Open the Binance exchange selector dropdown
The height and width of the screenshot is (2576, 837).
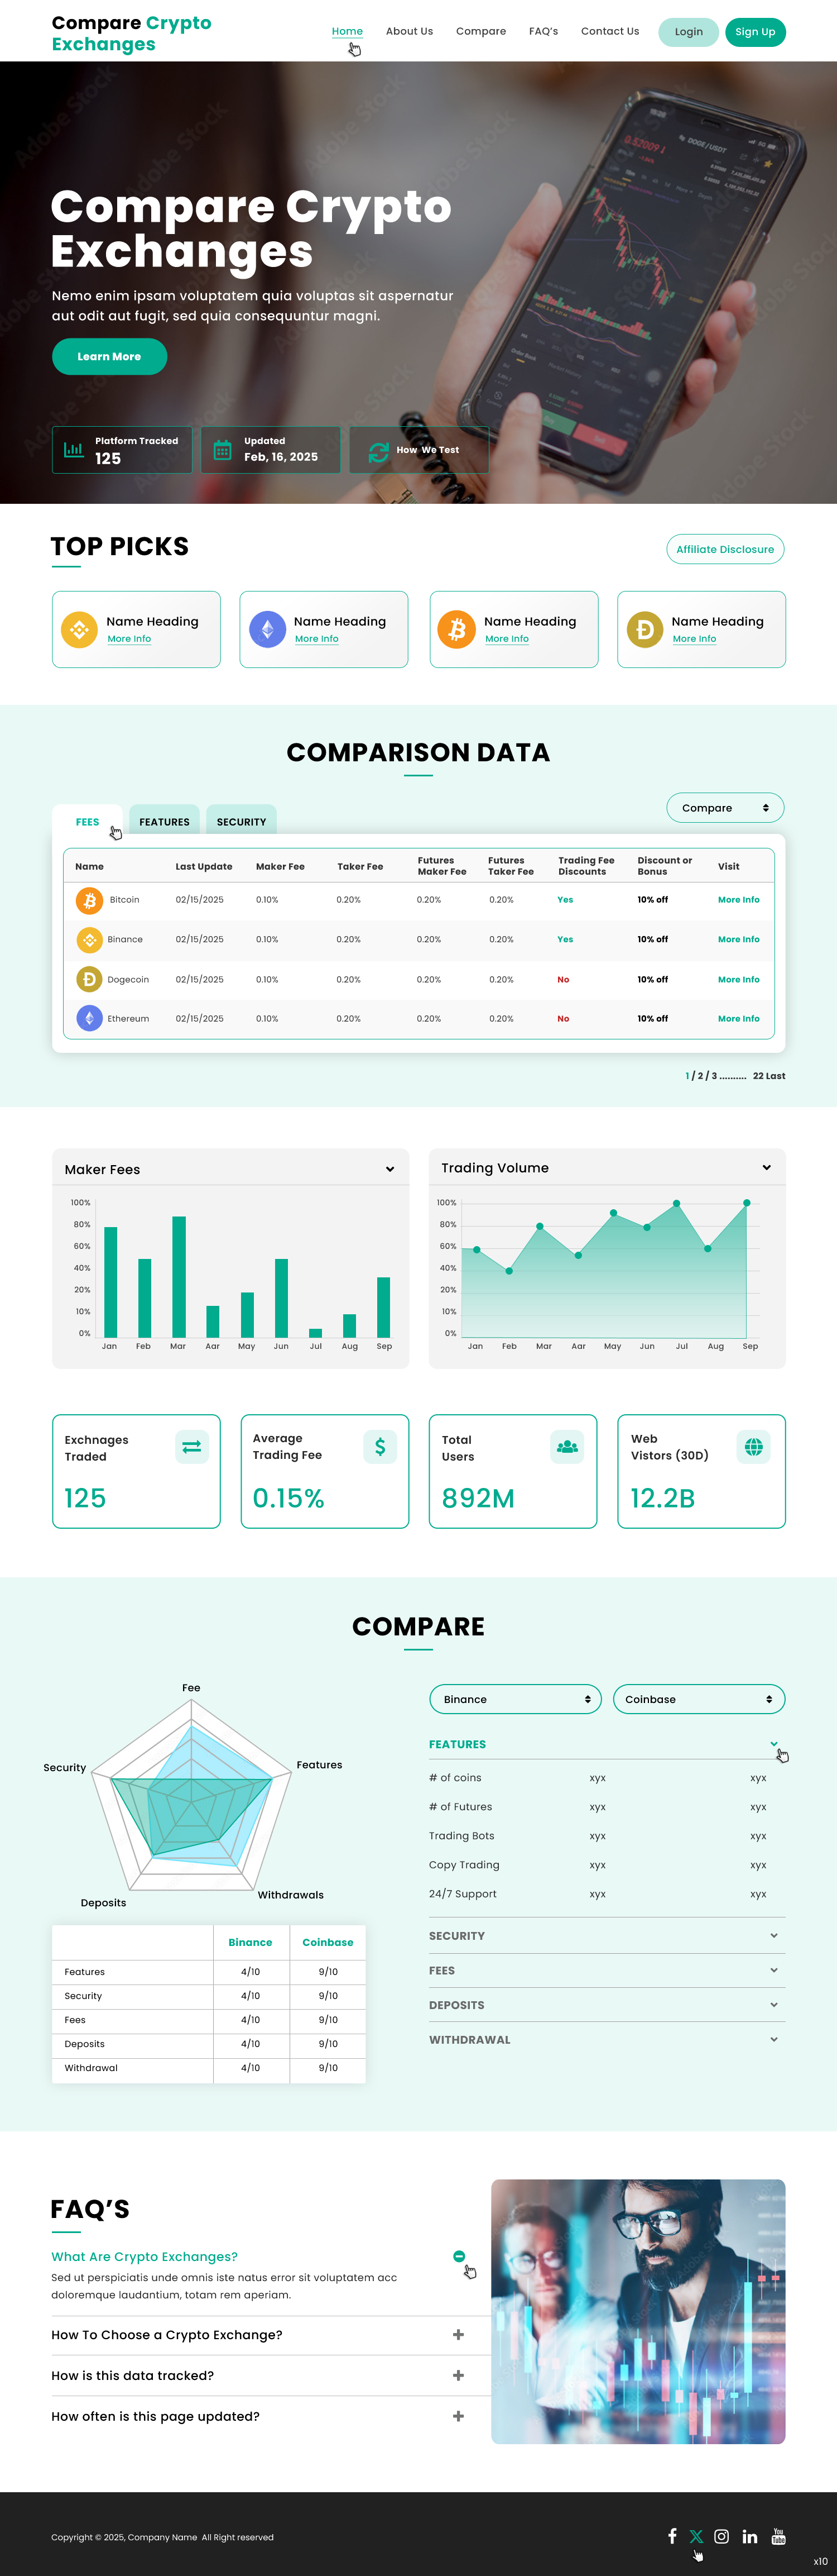coord(516,1698)
